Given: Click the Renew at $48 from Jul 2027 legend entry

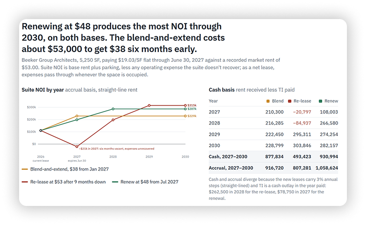Looking at the screenshot, I should 145,182.
